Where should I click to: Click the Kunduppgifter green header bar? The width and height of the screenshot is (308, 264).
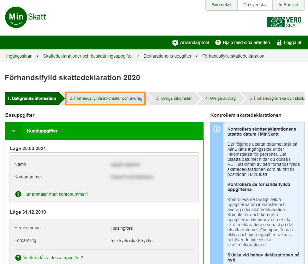pos(110,131)
